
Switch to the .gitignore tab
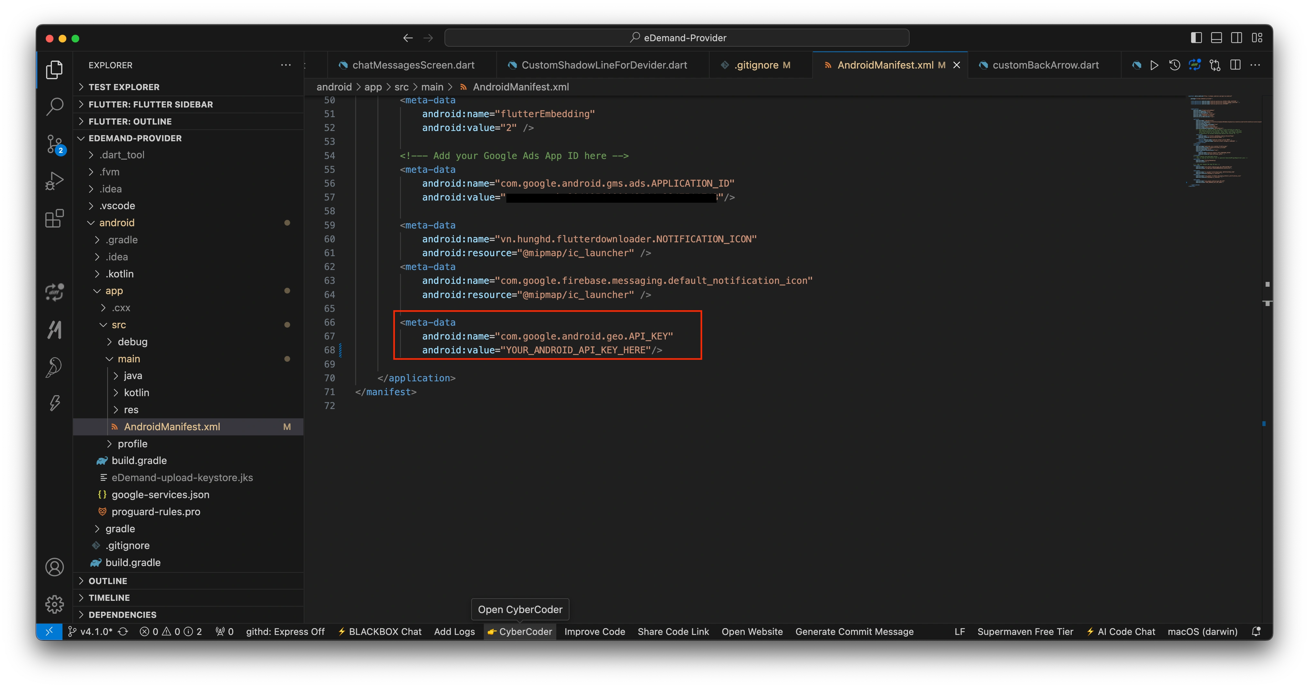coord(756,65)
